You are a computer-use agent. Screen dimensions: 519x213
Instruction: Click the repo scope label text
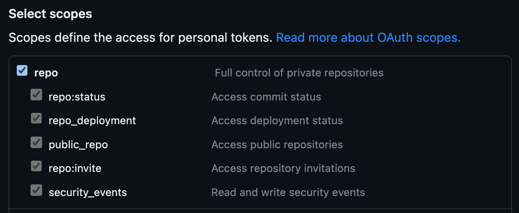[46, 73]
